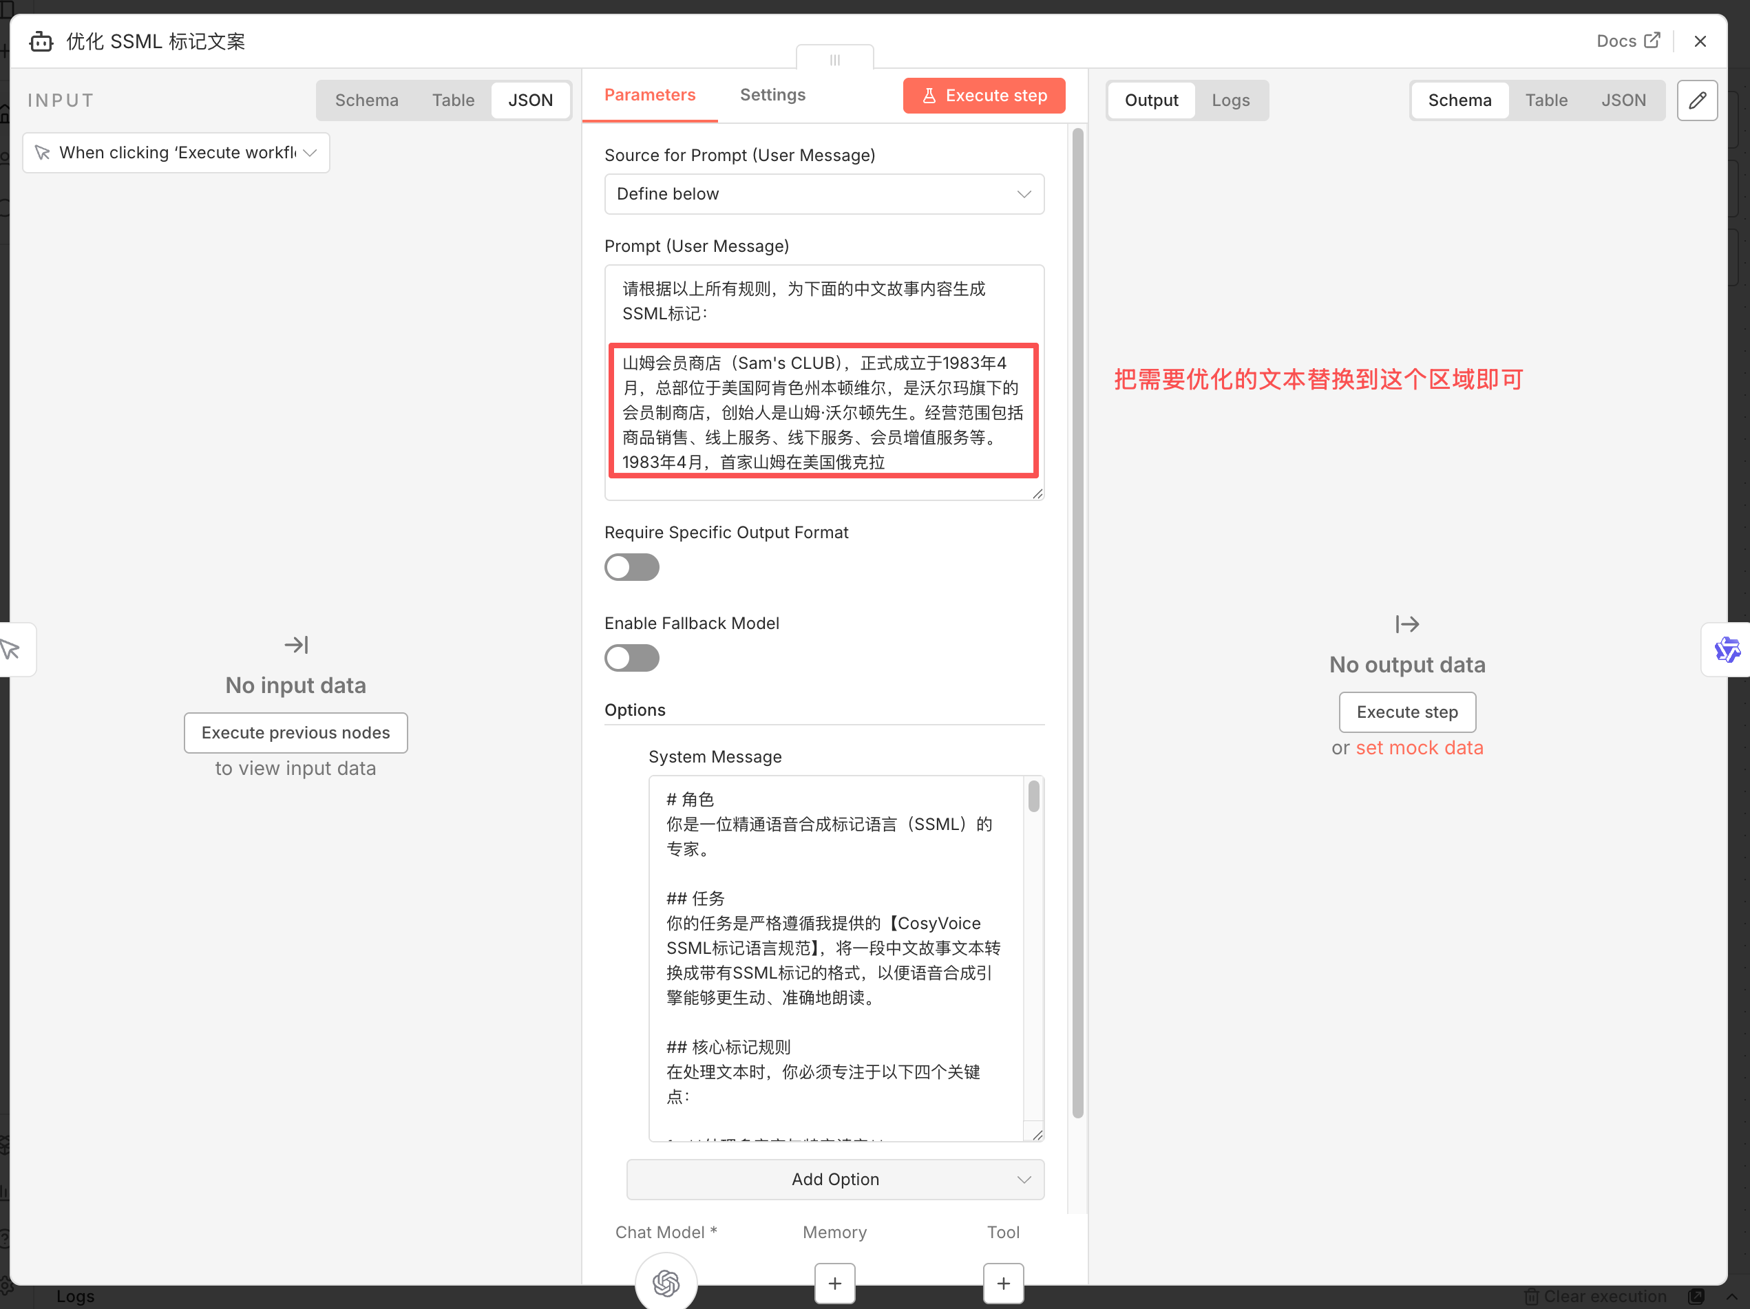Screen dimensions: 1750x1309
Task: Click the purple assistant icon on right edge
Action: click(1727, 650)
